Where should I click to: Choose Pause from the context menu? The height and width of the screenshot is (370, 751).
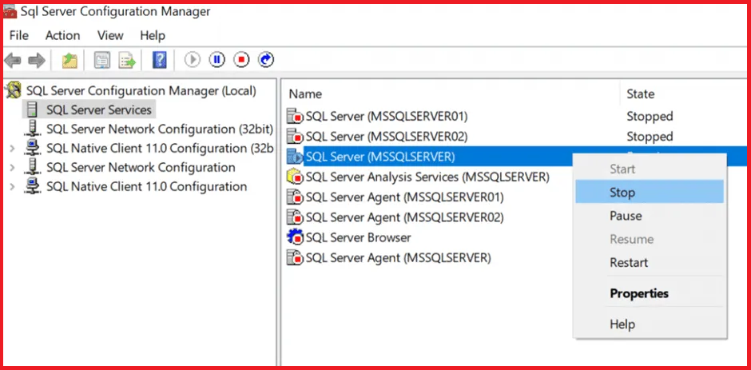click(650, 216)
